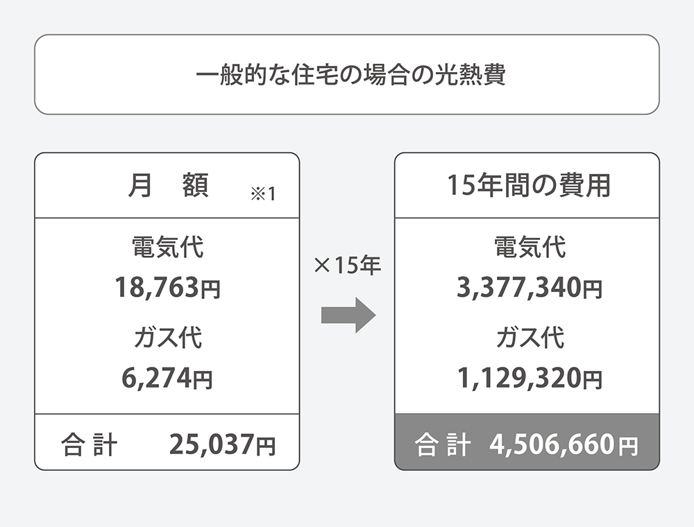Click the ※1 footnote marker

(263, 193)
